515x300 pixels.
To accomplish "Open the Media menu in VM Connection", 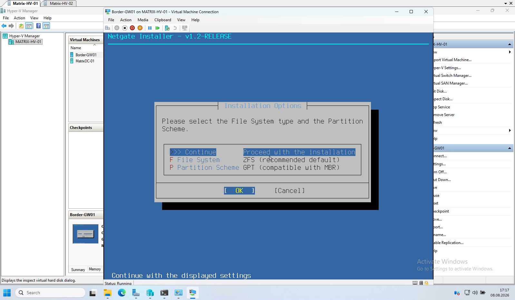I will click(x=143, y=20).
